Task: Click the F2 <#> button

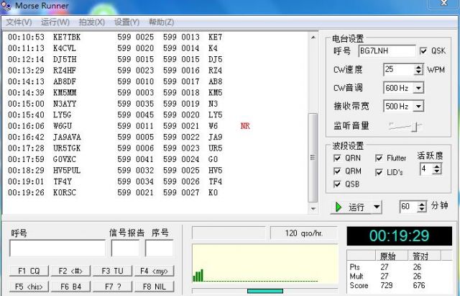Action: pyautogui.click(x=70, y=271)
